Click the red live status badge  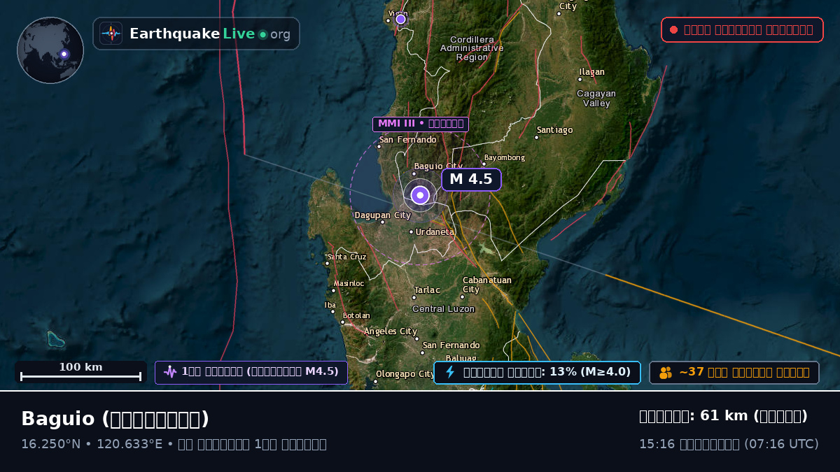coord(742,29)
